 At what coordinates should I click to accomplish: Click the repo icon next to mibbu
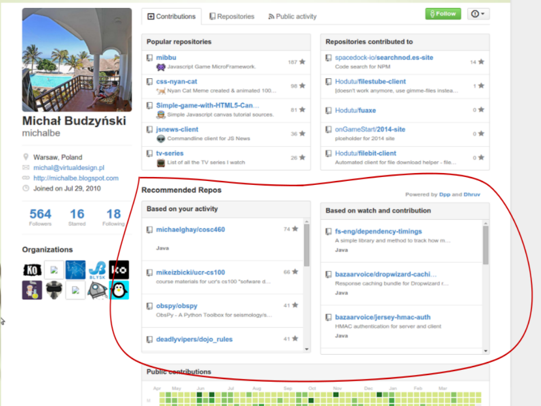[x=149, y=58]
